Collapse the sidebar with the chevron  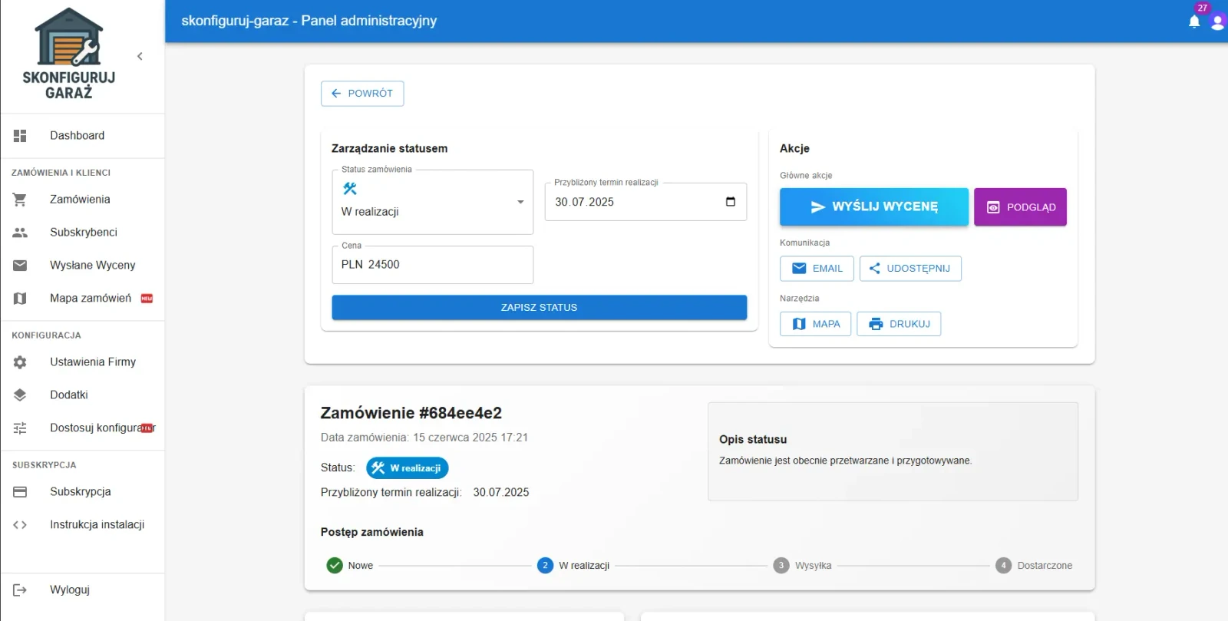[140, 56]
